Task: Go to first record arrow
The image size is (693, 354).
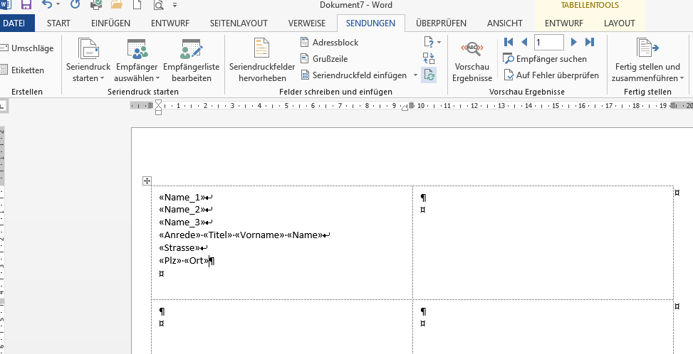Action: coord(509,42)
